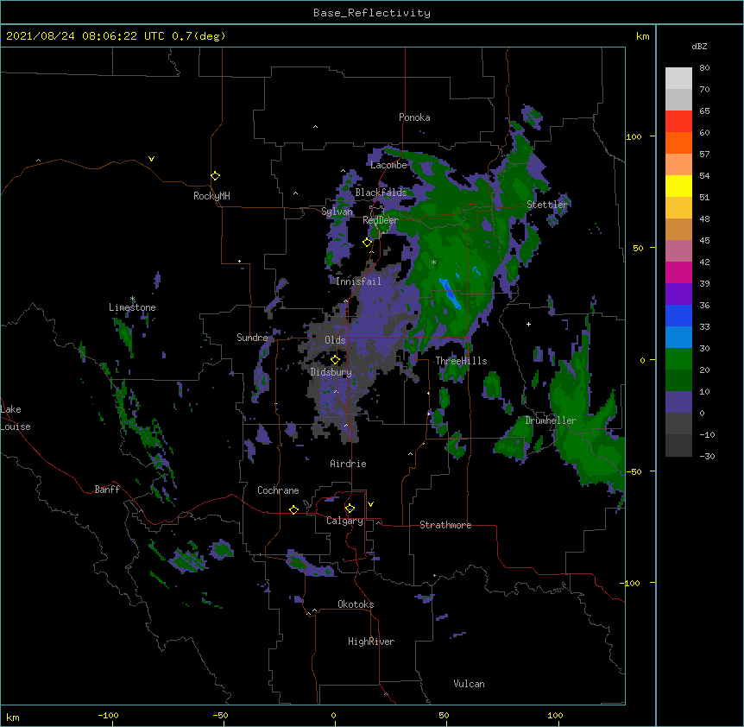Click the Innisfail city label
The height and width of the screenshot is (727, 744).
click(358, 281)
